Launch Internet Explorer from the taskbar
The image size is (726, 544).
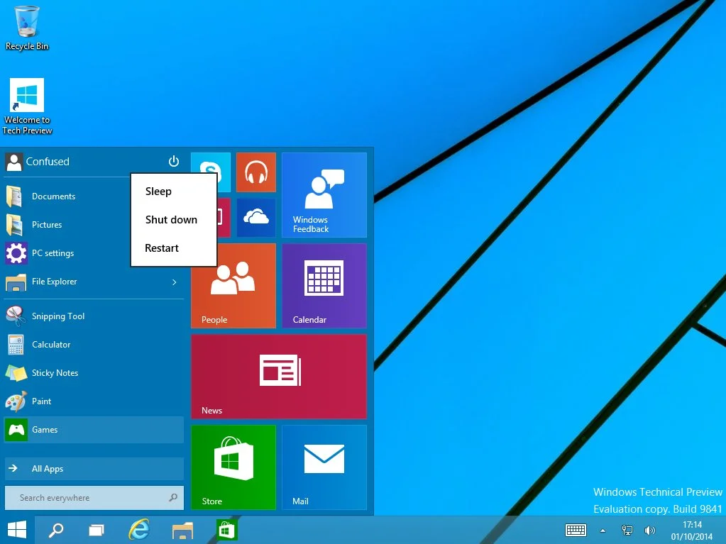pyautogui.click(x=139, y=530)
